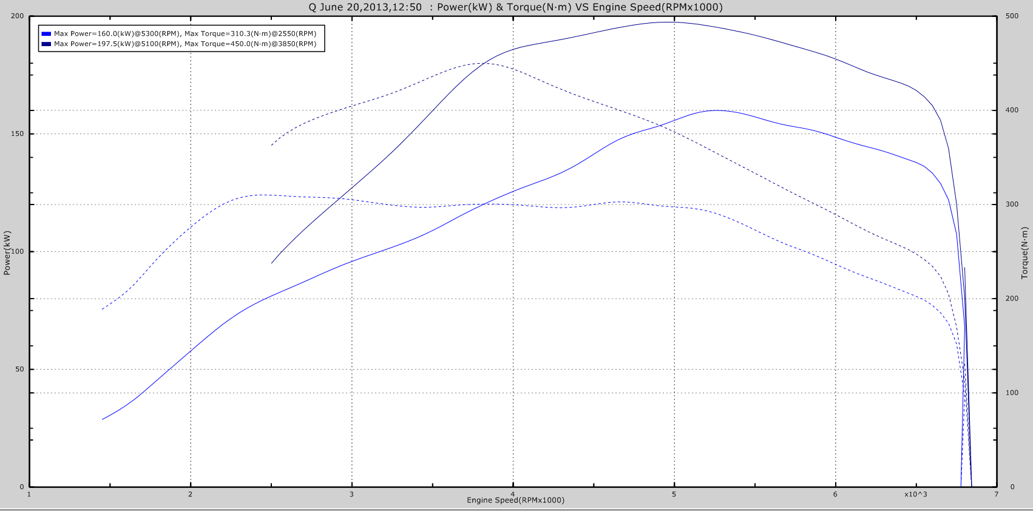Viewport: 1033px width, 511px height.
Task: Click the Engine Speed(RPMx1000) axis label
Action: pos(515,500)
